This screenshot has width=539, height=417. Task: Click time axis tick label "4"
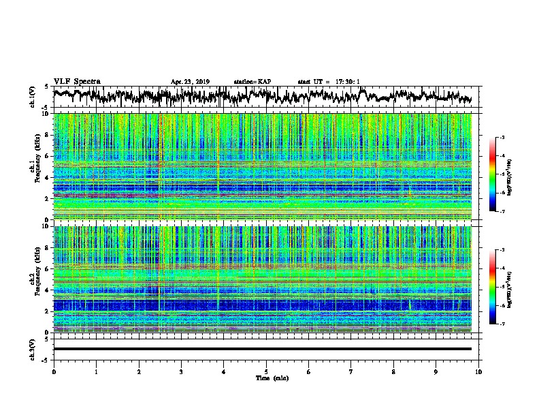point(224,372)
